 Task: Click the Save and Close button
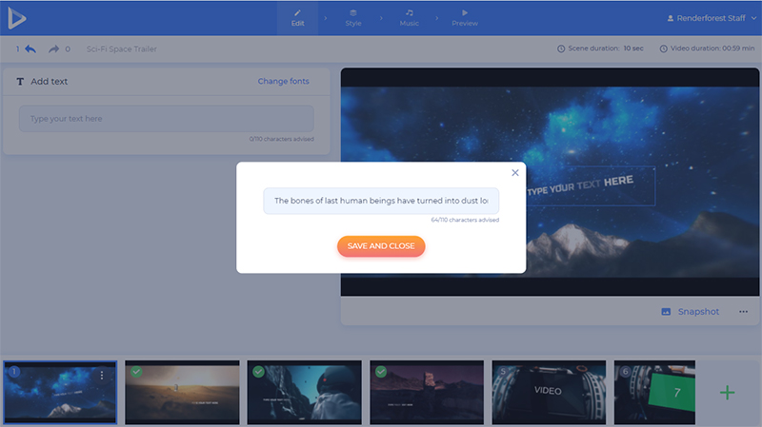[381, 246]
